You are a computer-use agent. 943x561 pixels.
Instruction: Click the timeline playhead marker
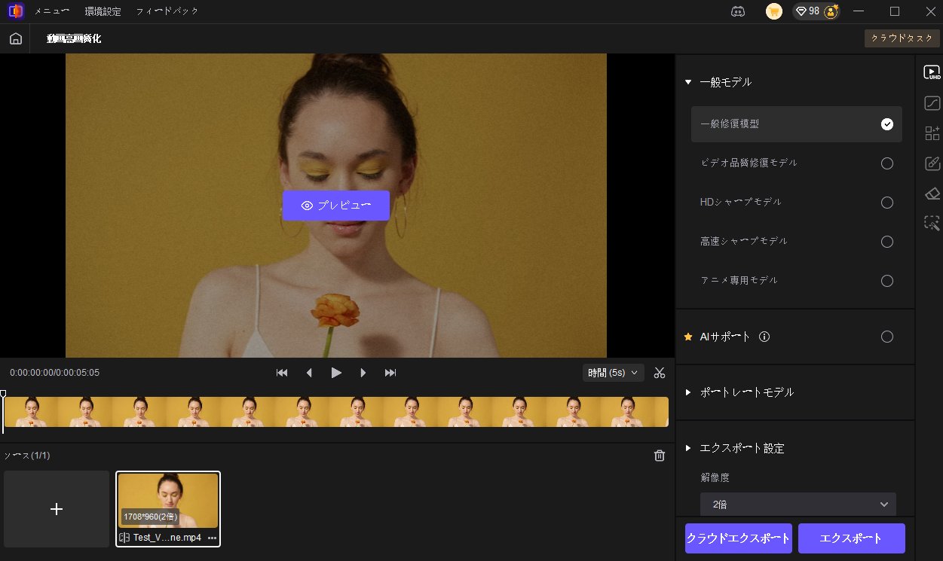point(3,394)
